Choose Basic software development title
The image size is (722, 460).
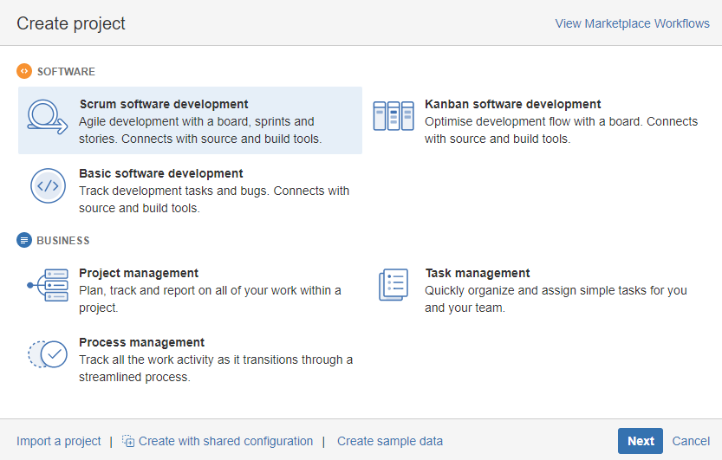pyautogui.click(x=160, y=173)
